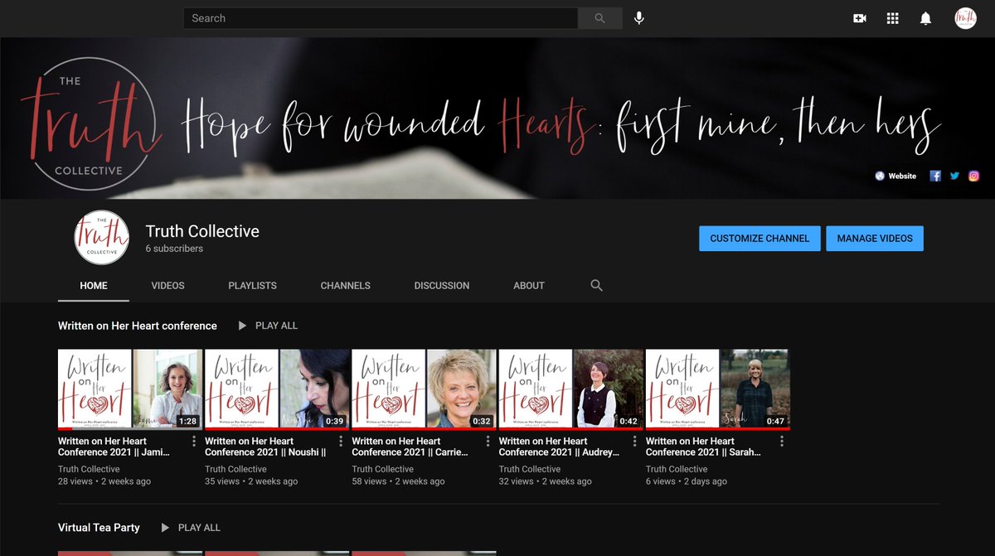Open the Instagram link on the banner

pos(974,176)
